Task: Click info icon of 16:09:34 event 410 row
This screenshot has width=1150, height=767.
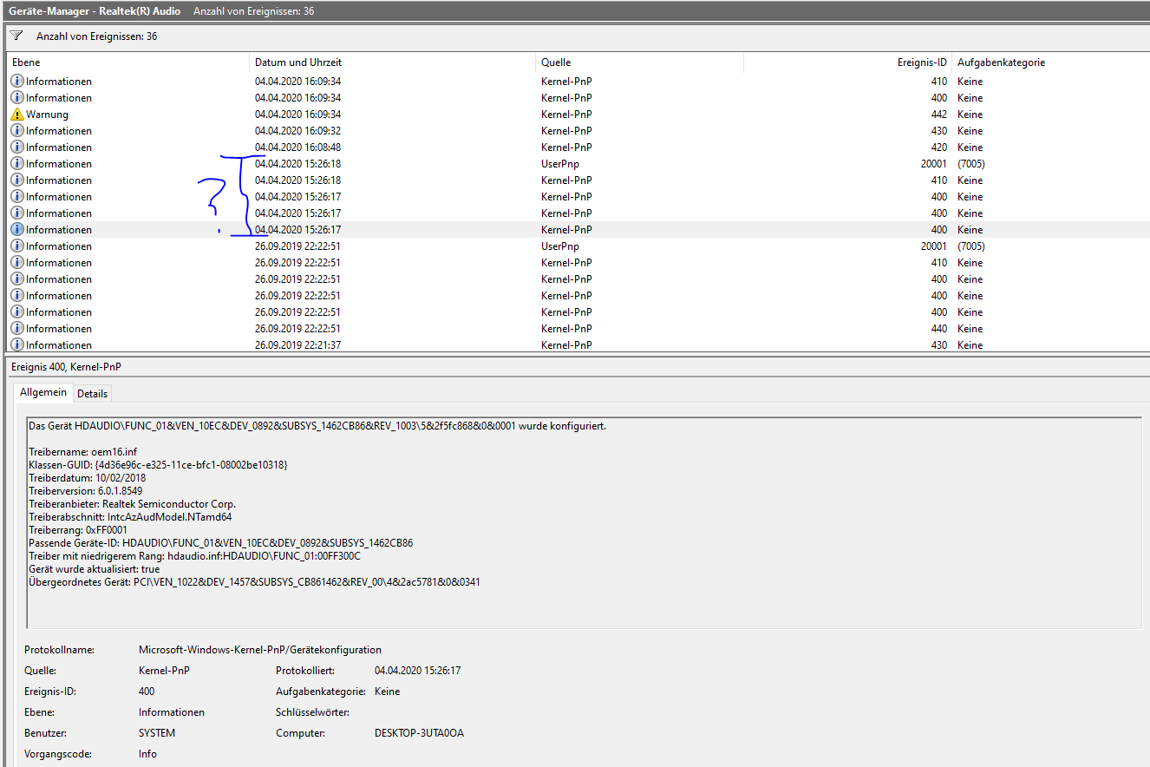Action: (x=17, y=82)
